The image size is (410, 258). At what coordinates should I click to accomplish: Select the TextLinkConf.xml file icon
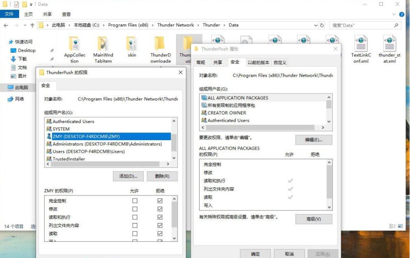click(361, 43)
